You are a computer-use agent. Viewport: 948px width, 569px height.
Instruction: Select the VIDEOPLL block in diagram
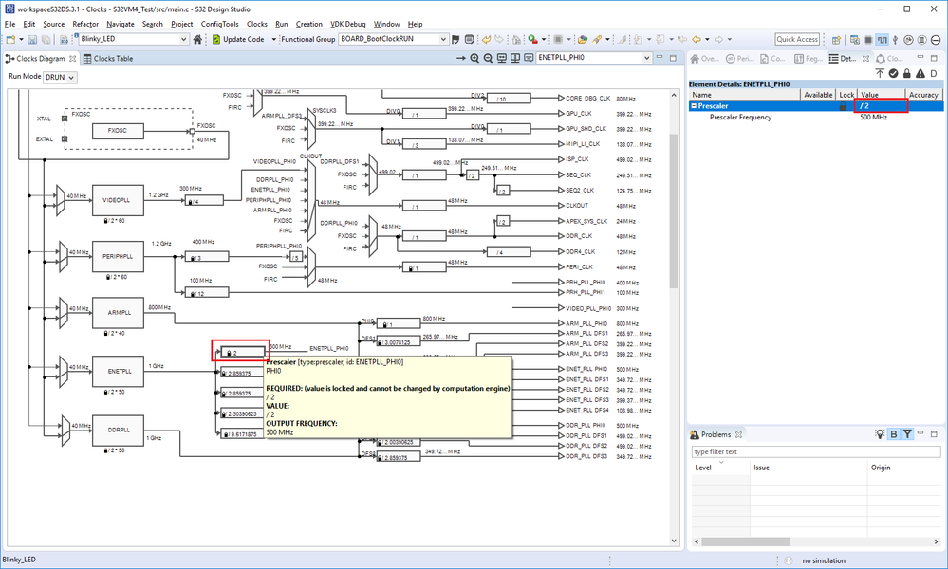[118, 200]
